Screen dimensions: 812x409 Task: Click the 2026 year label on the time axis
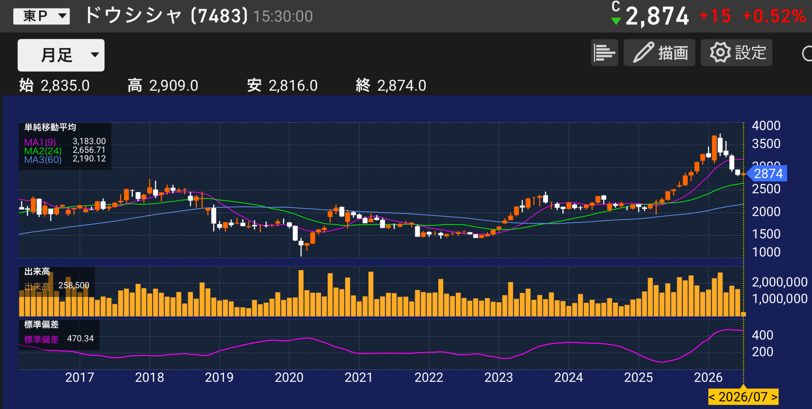pyautogui.click(x=708, y=378)
